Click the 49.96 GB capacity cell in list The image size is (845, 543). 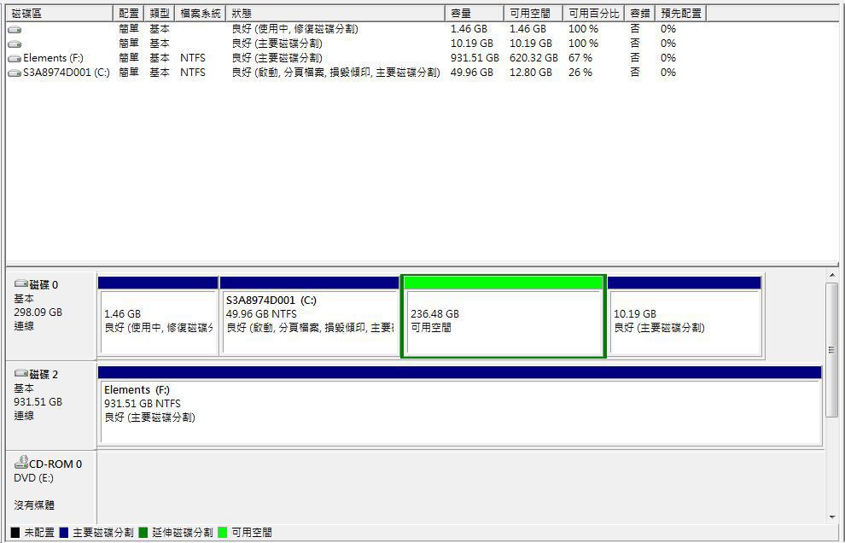click(x=472, y=73)
